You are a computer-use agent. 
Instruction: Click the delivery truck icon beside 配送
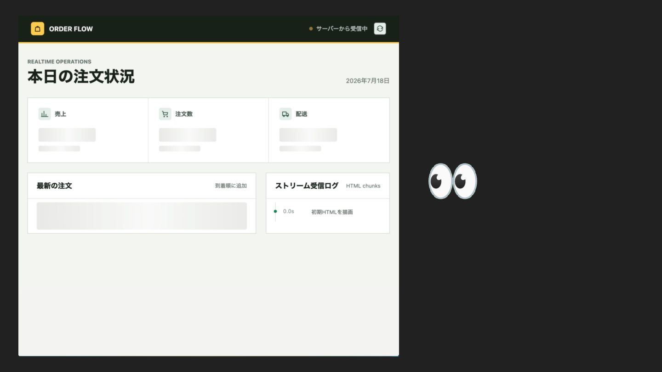point(285,114)
